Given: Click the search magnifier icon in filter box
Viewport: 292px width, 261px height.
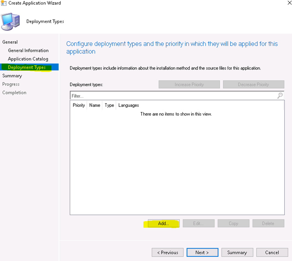Looking at the screenshot, I should (x=280, y=96).
